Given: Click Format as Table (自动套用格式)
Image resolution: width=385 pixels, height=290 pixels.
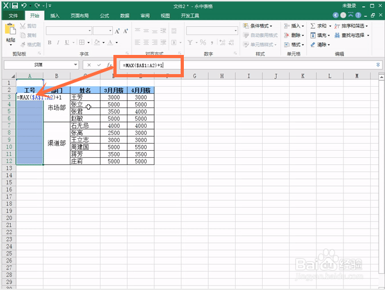Looking at the screenshot, I should pos(260,35).
